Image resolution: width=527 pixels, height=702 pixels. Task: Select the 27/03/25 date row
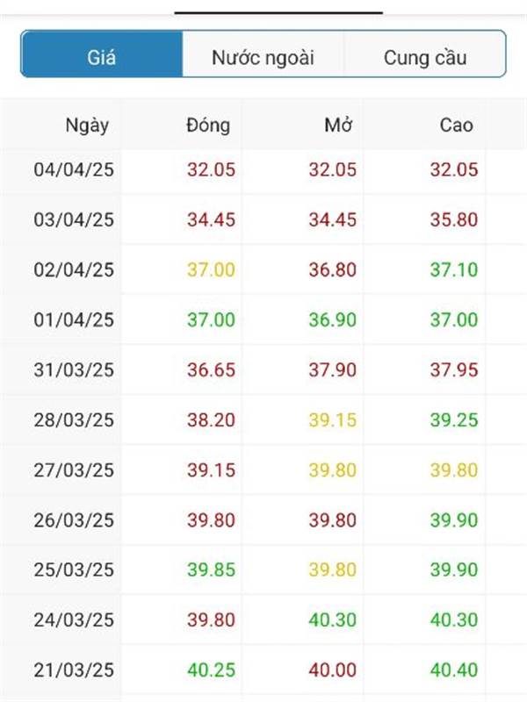click(74, 470)
